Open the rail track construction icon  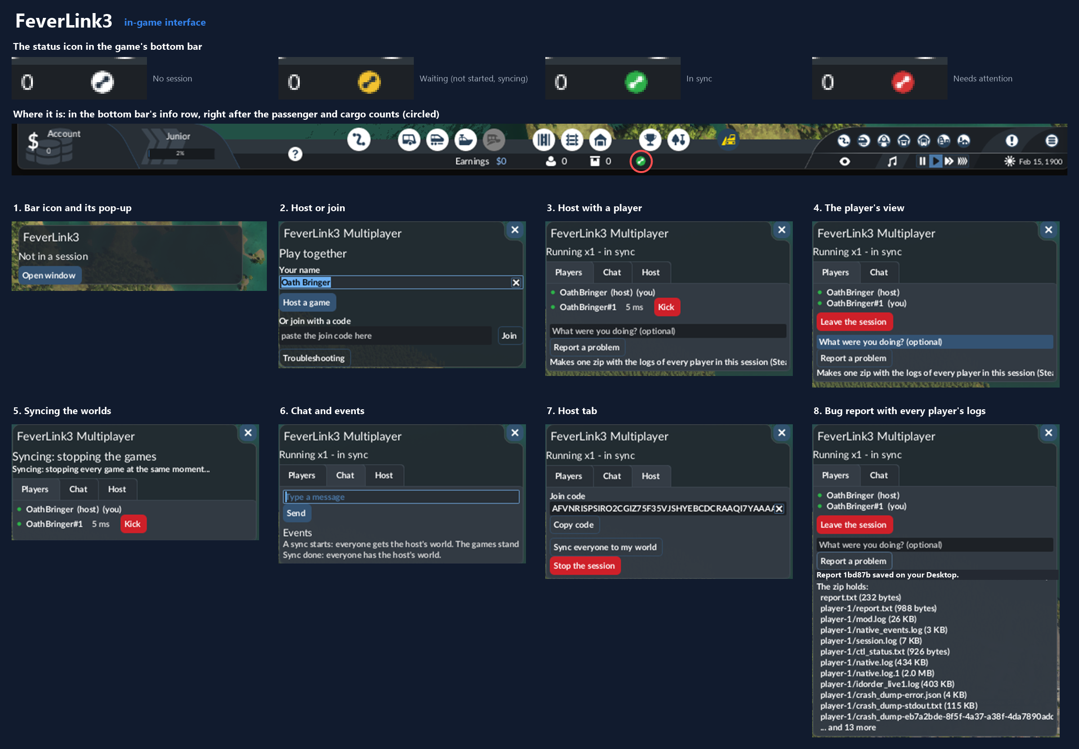click(x=572, y=140)
